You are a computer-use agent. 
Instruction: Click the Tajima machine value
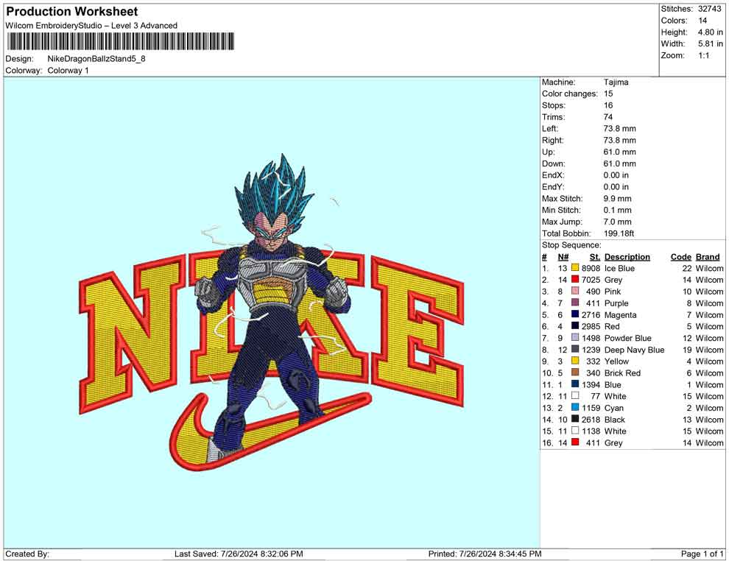(616, 82)
